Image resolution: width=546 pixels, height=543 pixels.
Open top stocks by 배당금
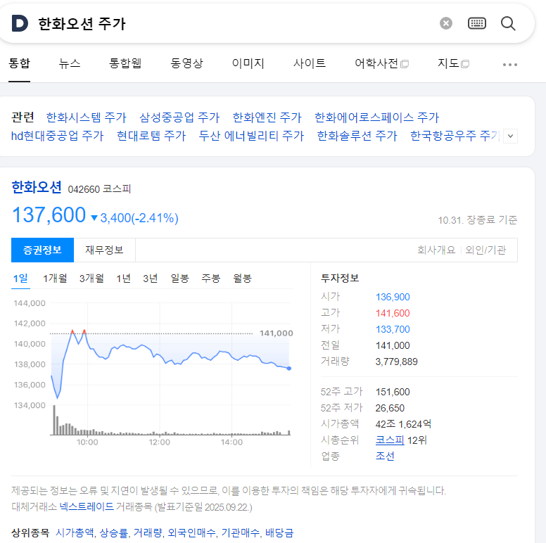[279, 532]
